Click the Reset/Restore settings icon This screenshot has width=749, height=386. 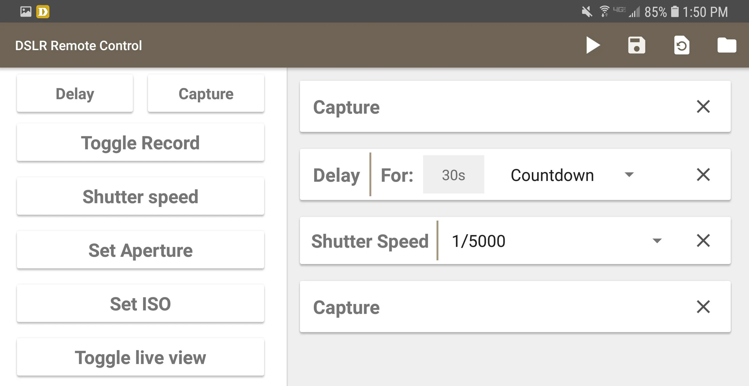click(x=682, y=45)
